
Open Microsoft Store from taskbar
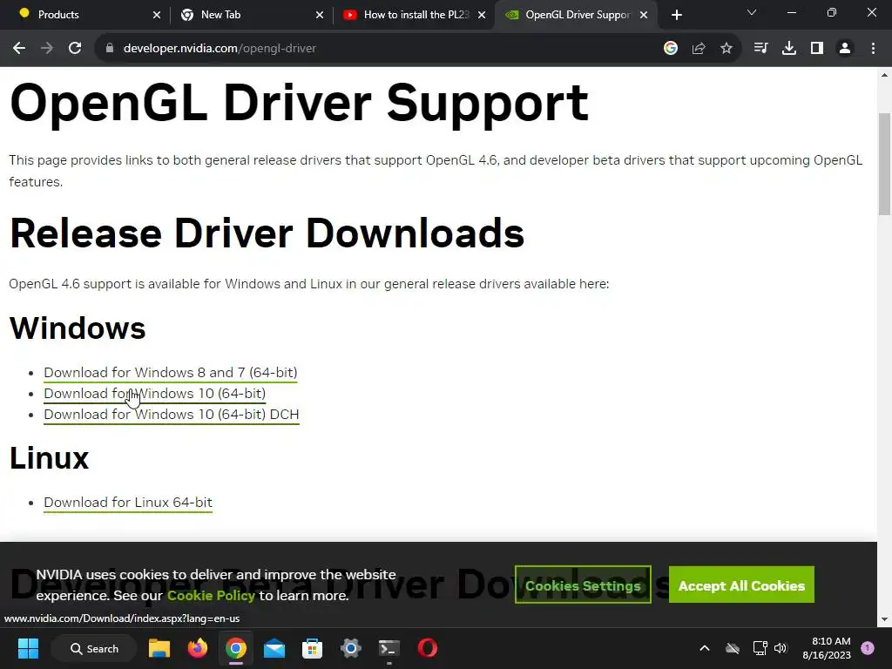[x=313, y=648]
